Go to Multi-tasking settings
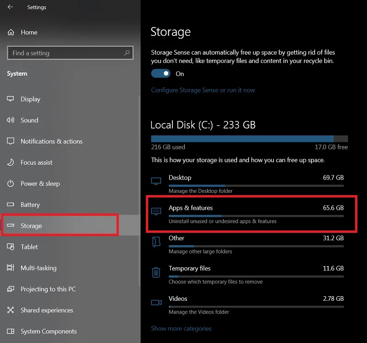Screen dimensions: 367x343 point(70,268)
